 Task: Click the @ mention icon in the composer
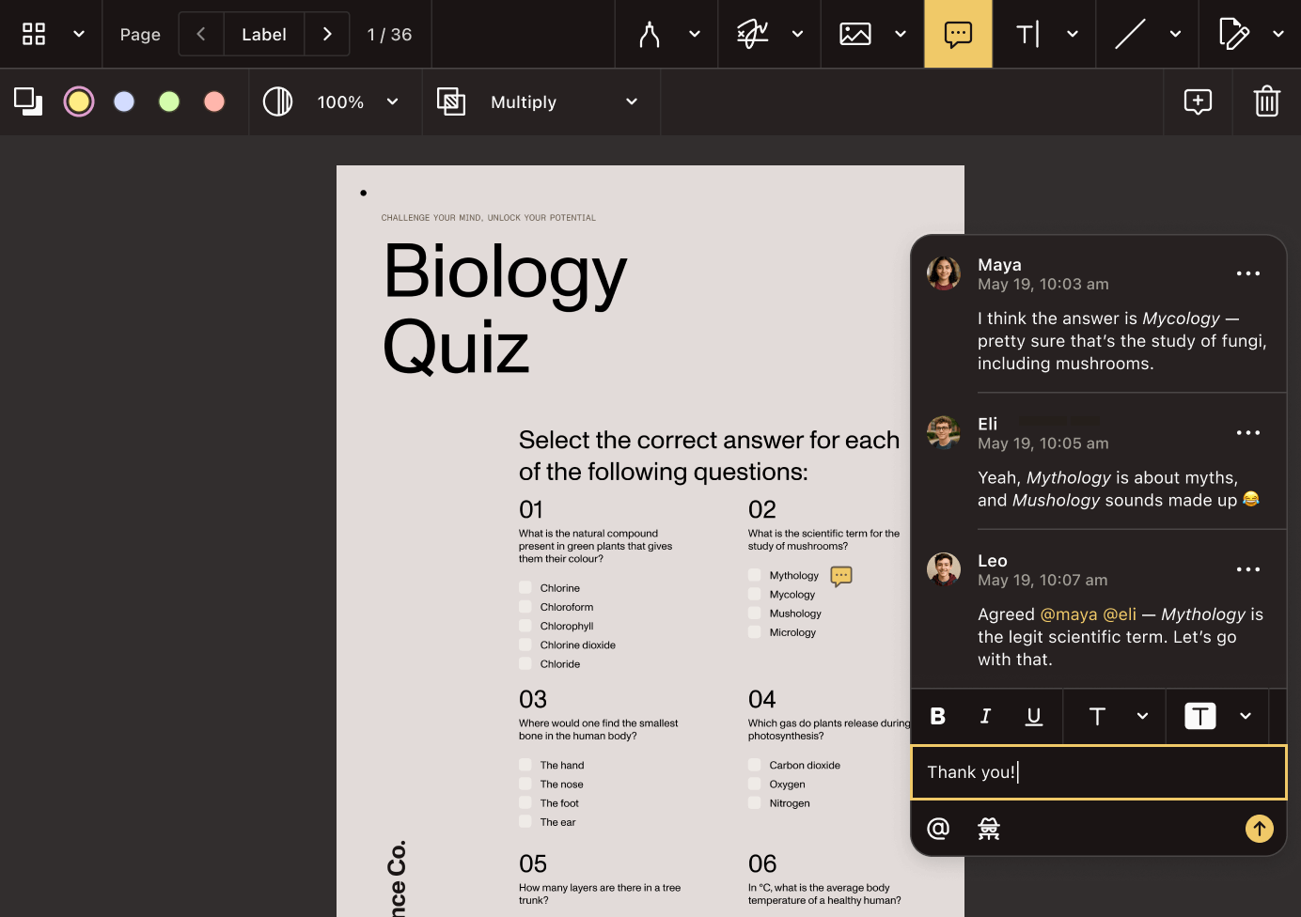point(937,829)
